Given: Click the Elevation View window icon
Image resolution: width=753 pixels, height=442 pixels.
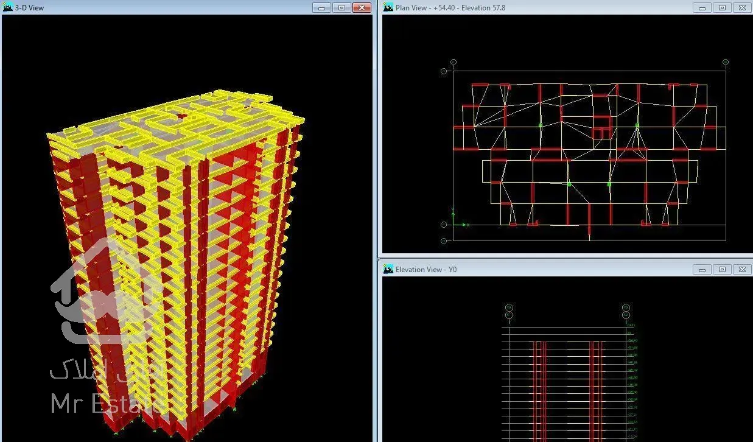Looking at the screenshot, I should click(388, 269).
